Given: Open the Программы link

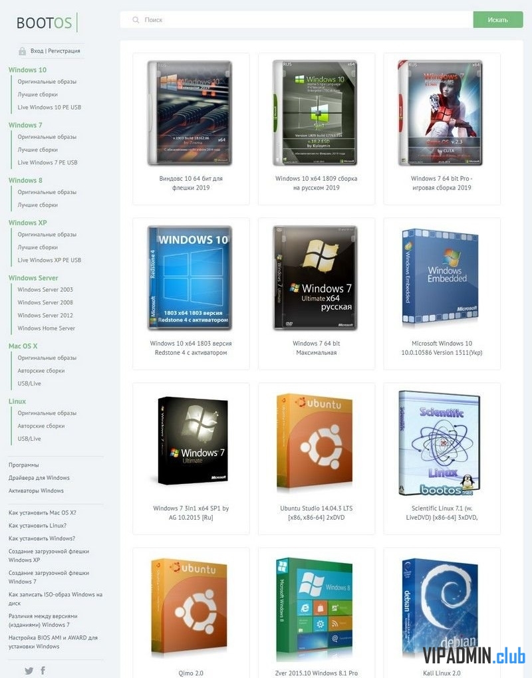Looking at the screenshot, I should pyautogui.click(x=24, y=465).
